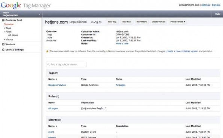223x138 pixels.
Task: Click the refresh icon after the trash icon
Action: (x=100, y=22)
